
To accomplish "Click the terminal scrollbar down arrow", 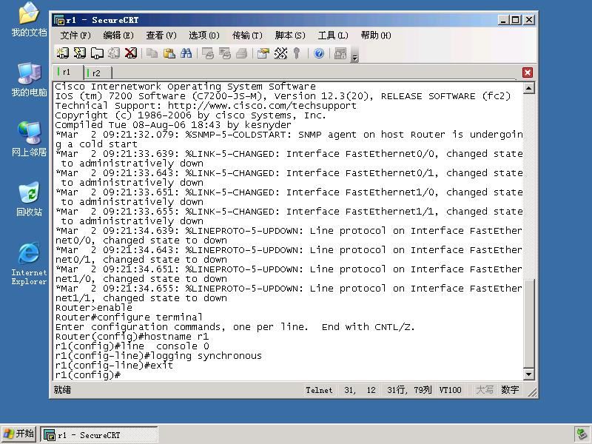I will (x=528, y=374).
